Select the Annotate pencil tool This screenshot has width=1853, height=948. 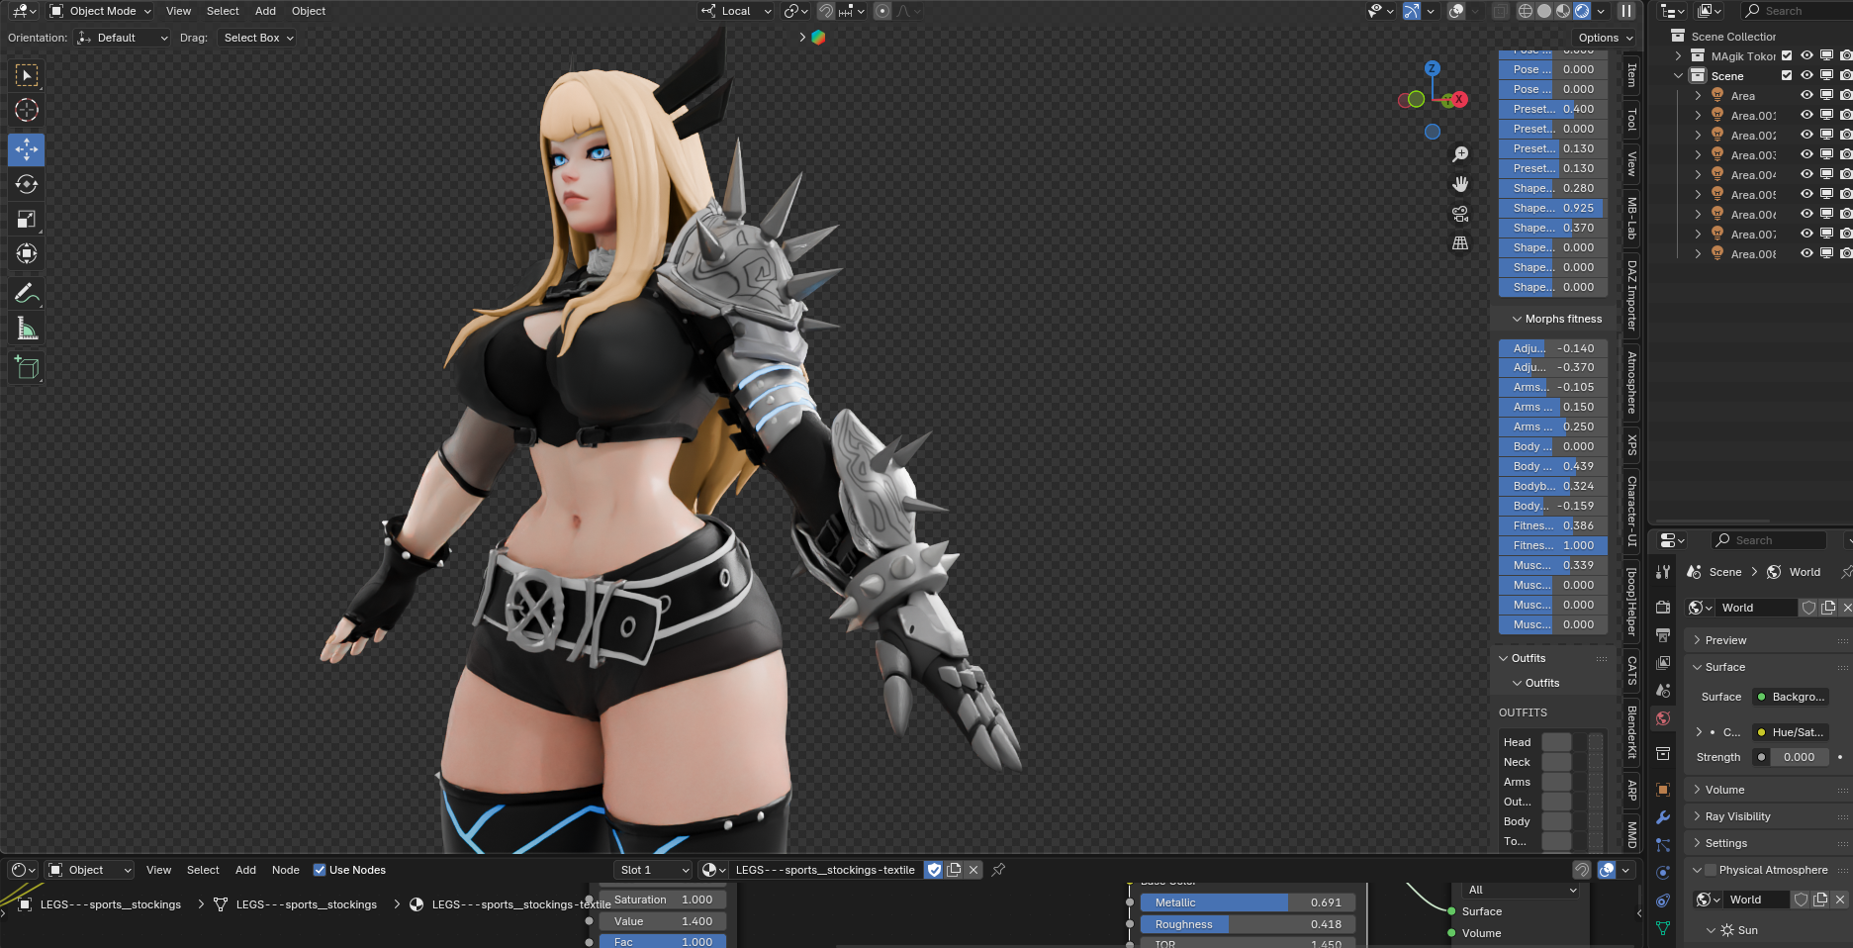27,293
